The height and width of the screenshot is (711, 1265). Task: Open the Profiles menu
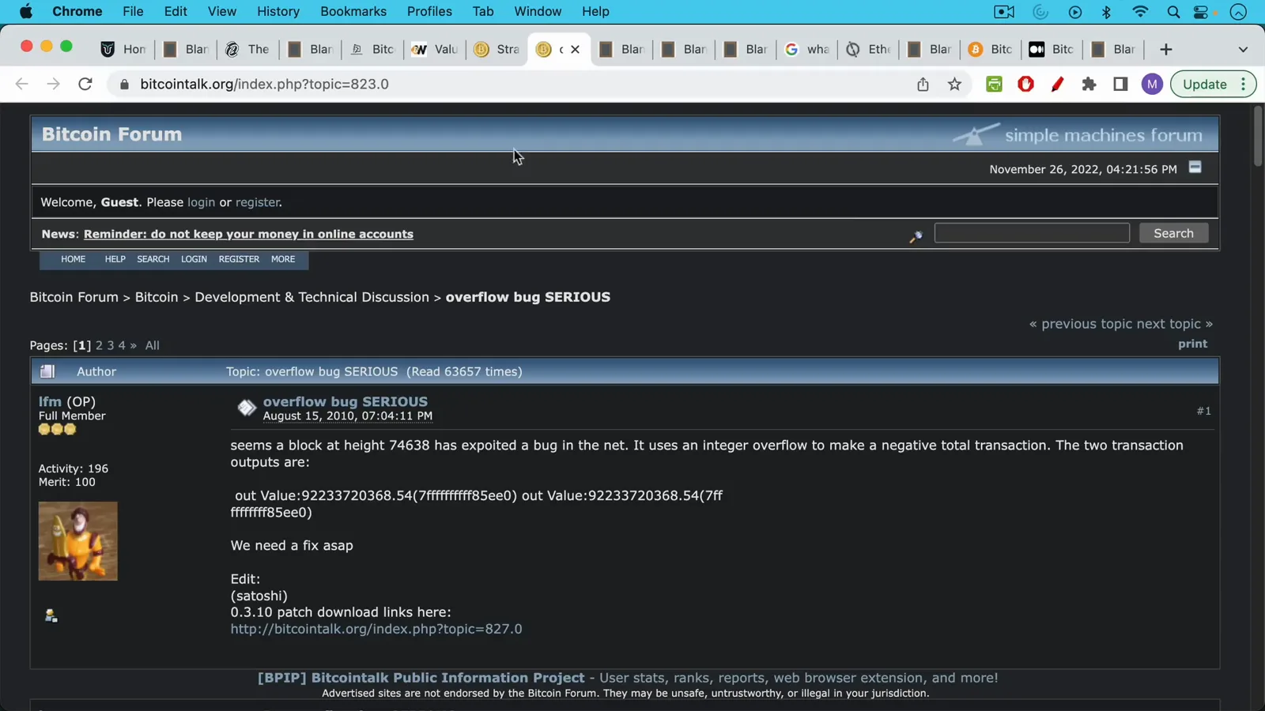coord(429,12)
